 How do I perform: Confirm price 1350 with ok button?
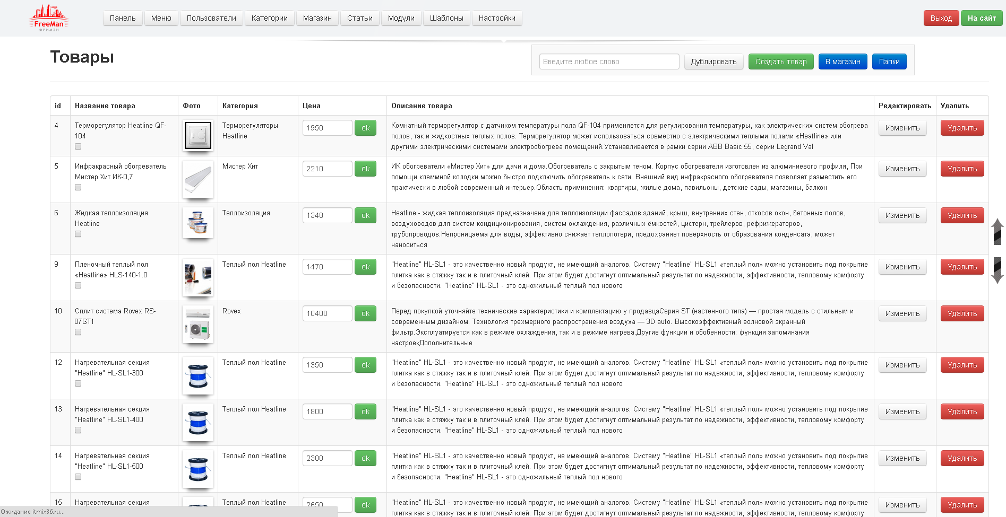click(x=365, y=365)
